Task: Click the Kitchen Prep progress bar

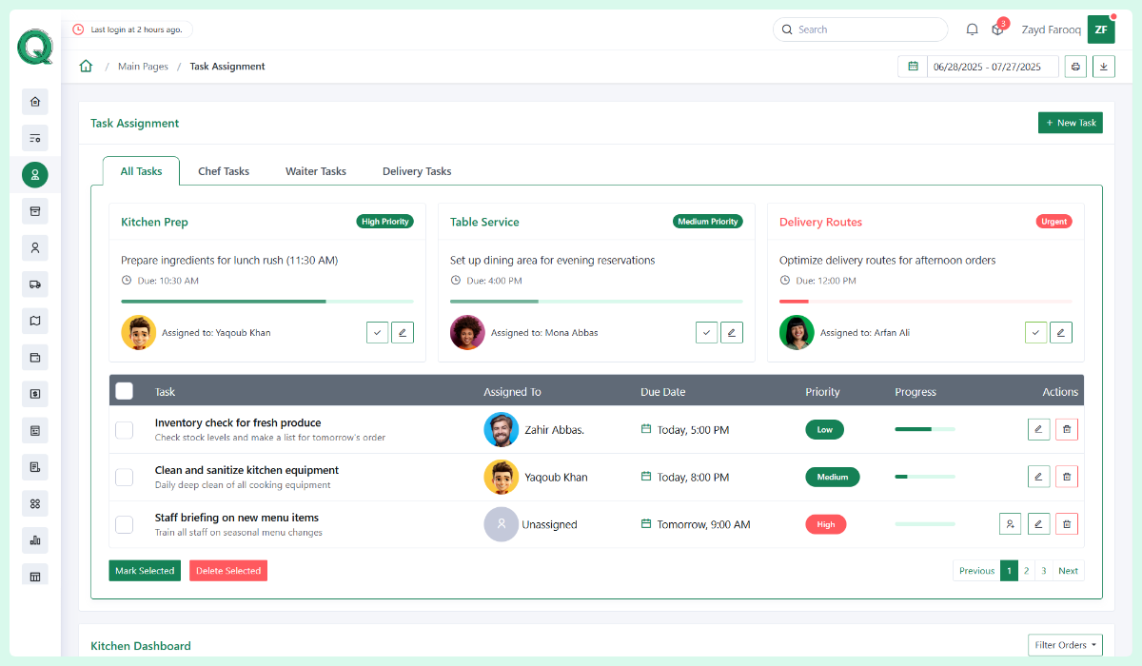Action: [x=266, y=300]
